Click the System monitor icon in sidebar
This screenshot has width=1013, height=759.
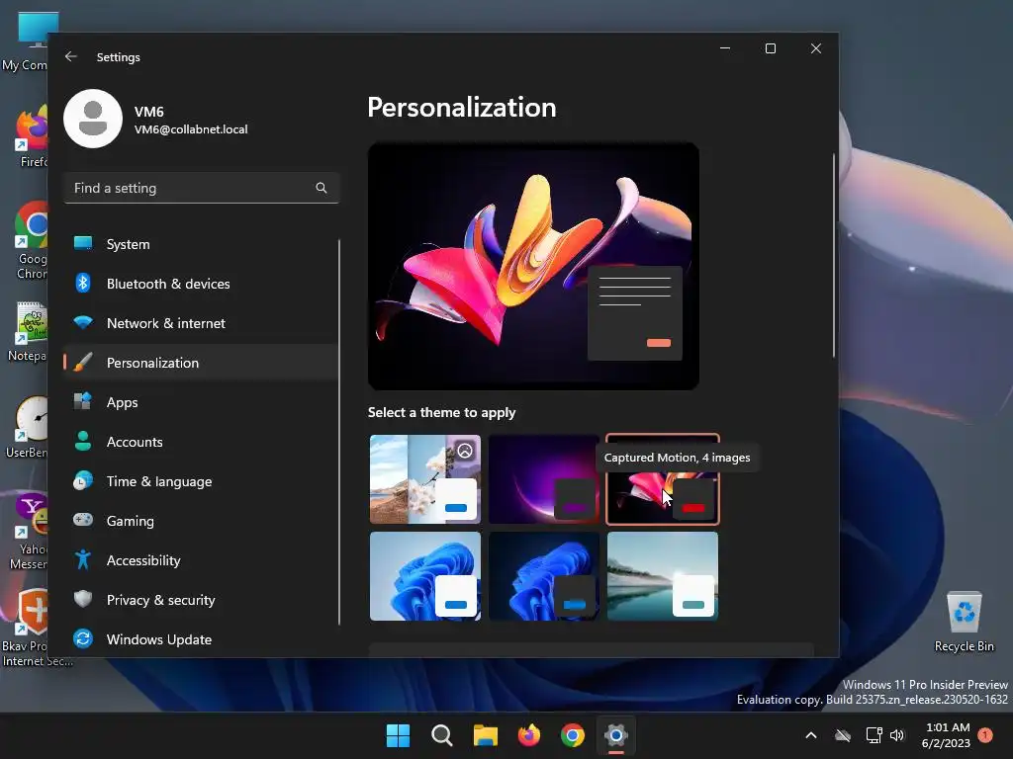click(x=83, y=243)
